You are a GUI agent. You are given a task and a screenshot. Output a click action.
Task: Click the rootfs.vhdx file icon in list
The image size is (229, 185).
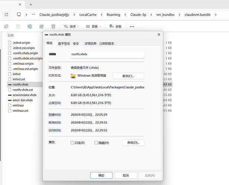(10, 85)
